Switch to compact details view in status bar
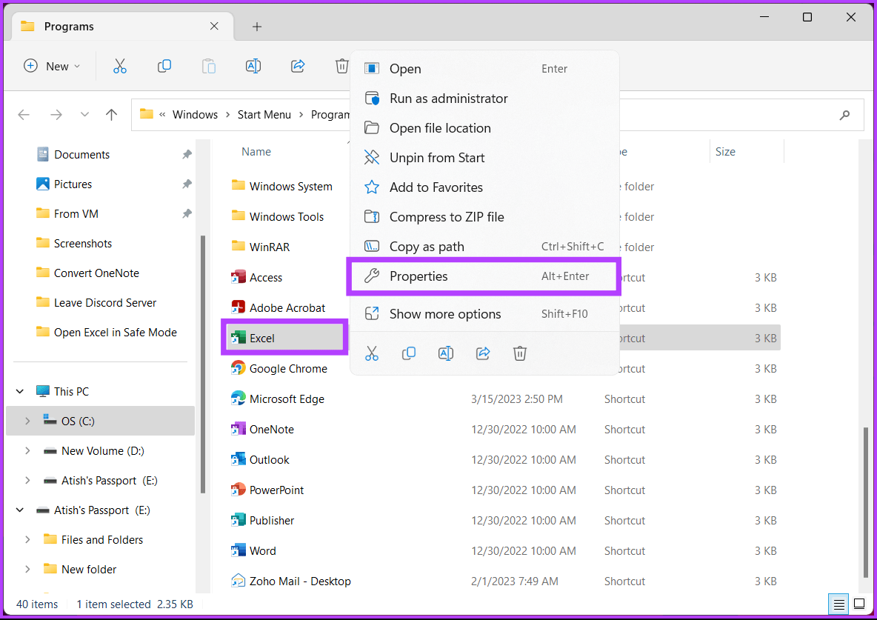Screen dimensions: 877x620 [x=838, y=604]
